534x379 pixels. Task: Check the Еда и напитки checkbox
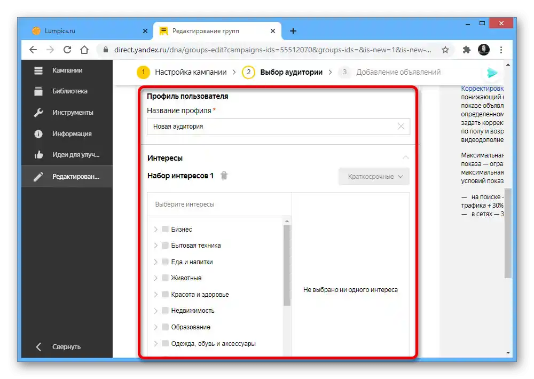(x=165, y=262)
